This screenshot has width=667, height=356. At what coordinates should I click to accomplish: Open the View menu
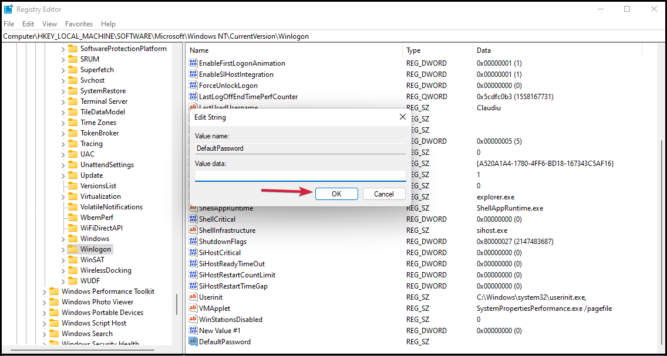point(50,24)
